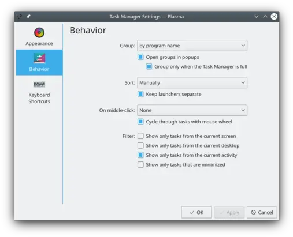Enable Show only tasks from current screen

tap(140, 136)
